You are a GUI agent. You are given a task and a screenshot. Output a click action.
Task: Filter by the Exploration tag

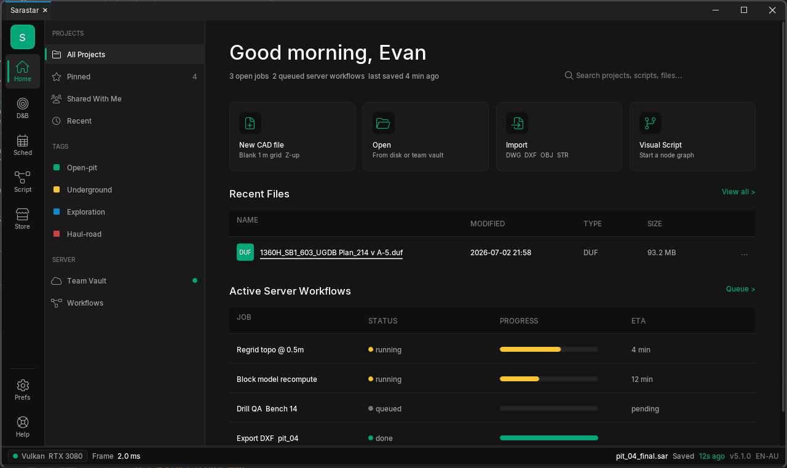[125, 212]
